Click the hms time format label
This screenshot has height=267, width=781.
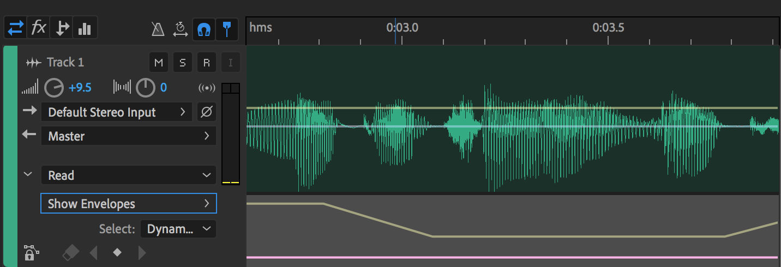261,27
